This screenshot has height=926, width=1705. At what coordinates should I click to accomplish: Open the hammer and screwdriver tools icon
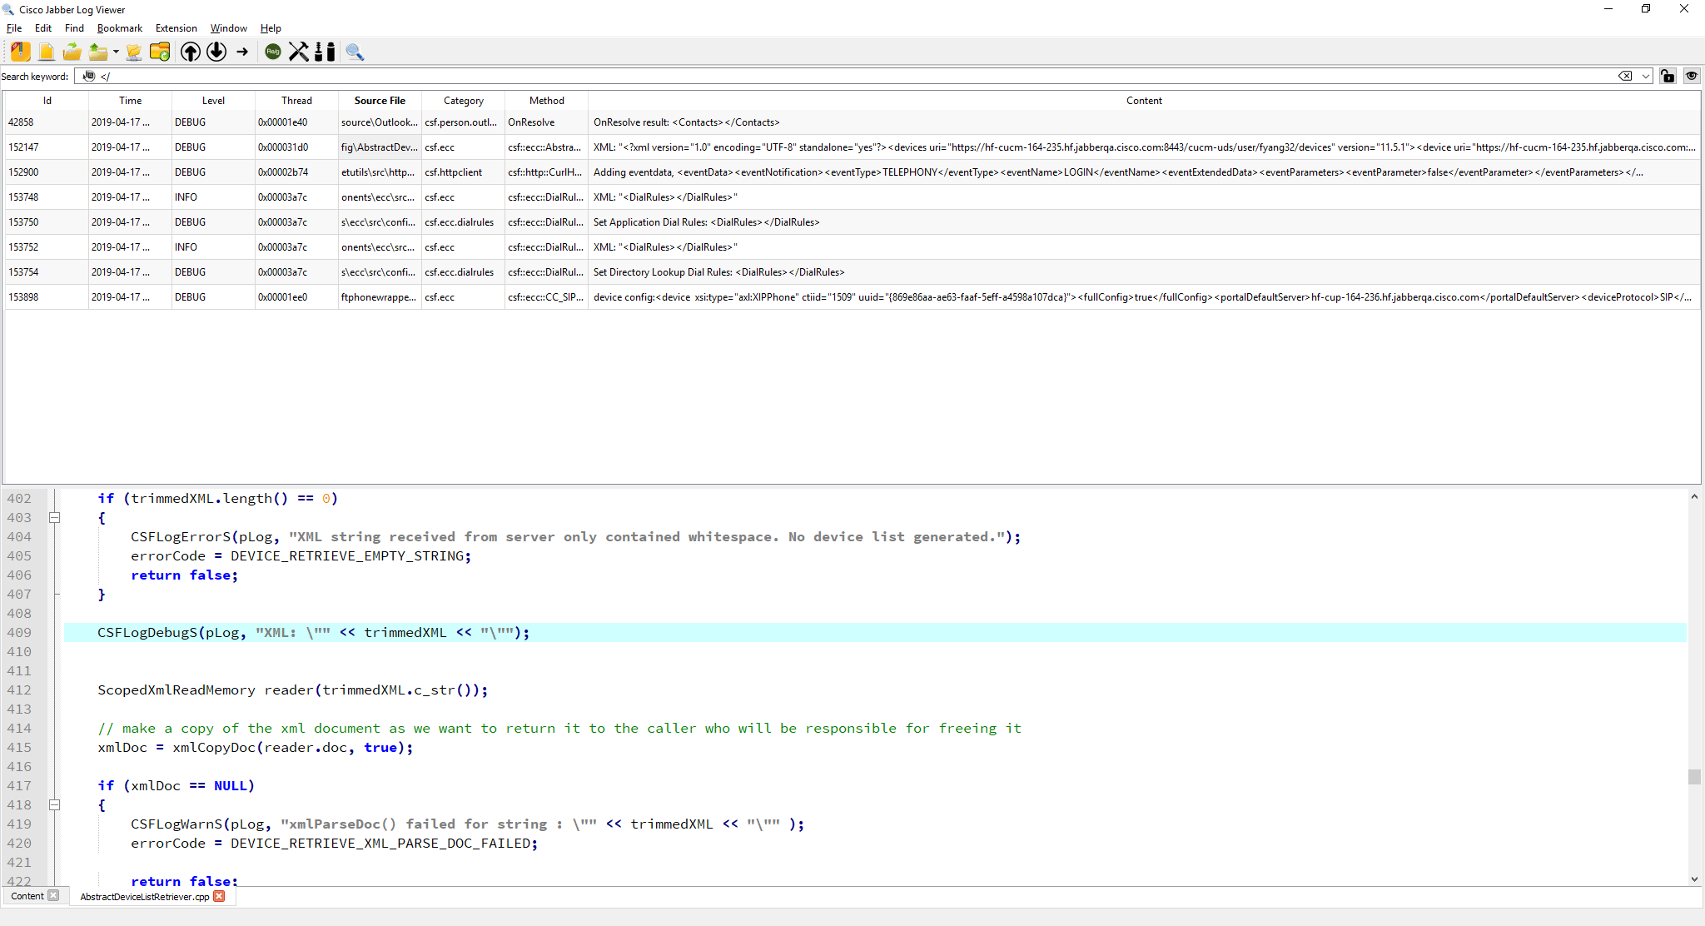point(298,52)
